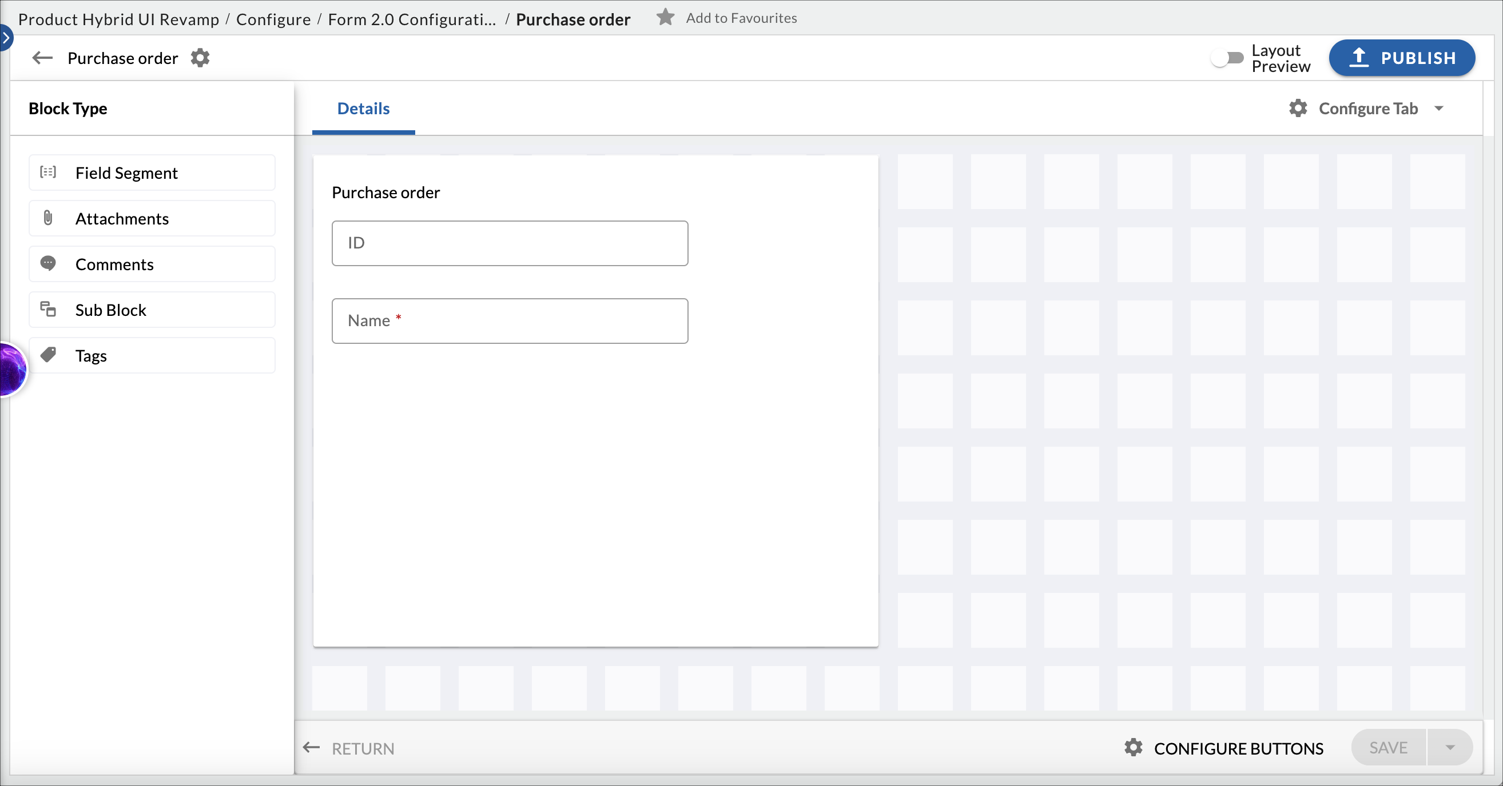The width and height of the screenshot is (1503, 786).
Task: Click the gear icon beside Purchase order title
Action: 200,58
